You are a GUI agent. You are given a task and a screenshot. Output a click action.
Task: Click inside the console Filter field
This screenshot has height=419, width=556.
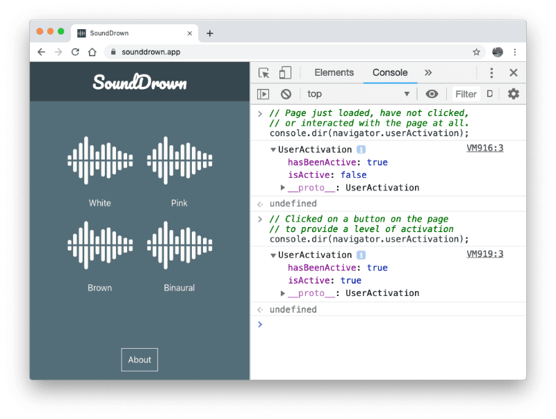[x=465, y=93]
